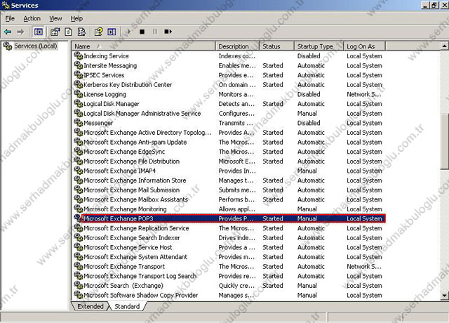The width and height of the screenshot is (449, 323).
Task: Click the gear icon of Microsoft Exchange EdgeSync
Action: 78,152
